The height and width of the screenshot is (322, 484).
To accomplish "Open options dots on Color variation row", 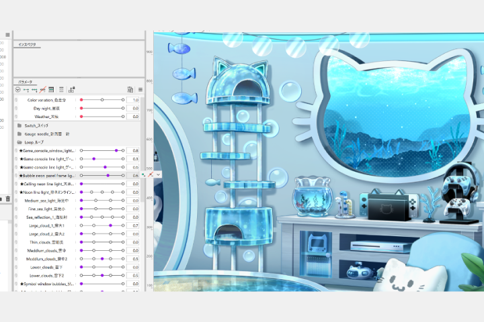I will pyautogui.click(x=75, y=100).
